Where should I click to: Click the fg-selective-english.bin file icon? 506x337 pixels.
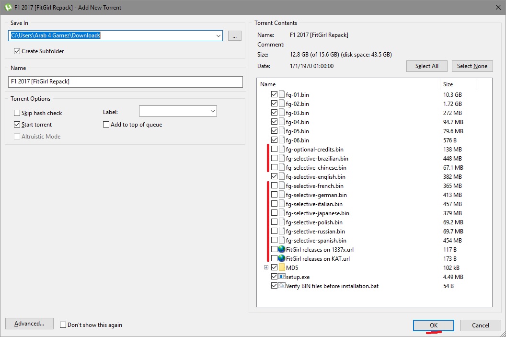[282, 176]
